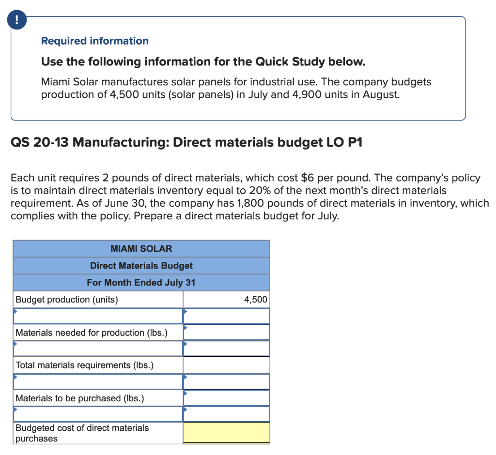The image size is (496, 455).
Task: Click the Budget production (units) label
Action: point(67,300)
